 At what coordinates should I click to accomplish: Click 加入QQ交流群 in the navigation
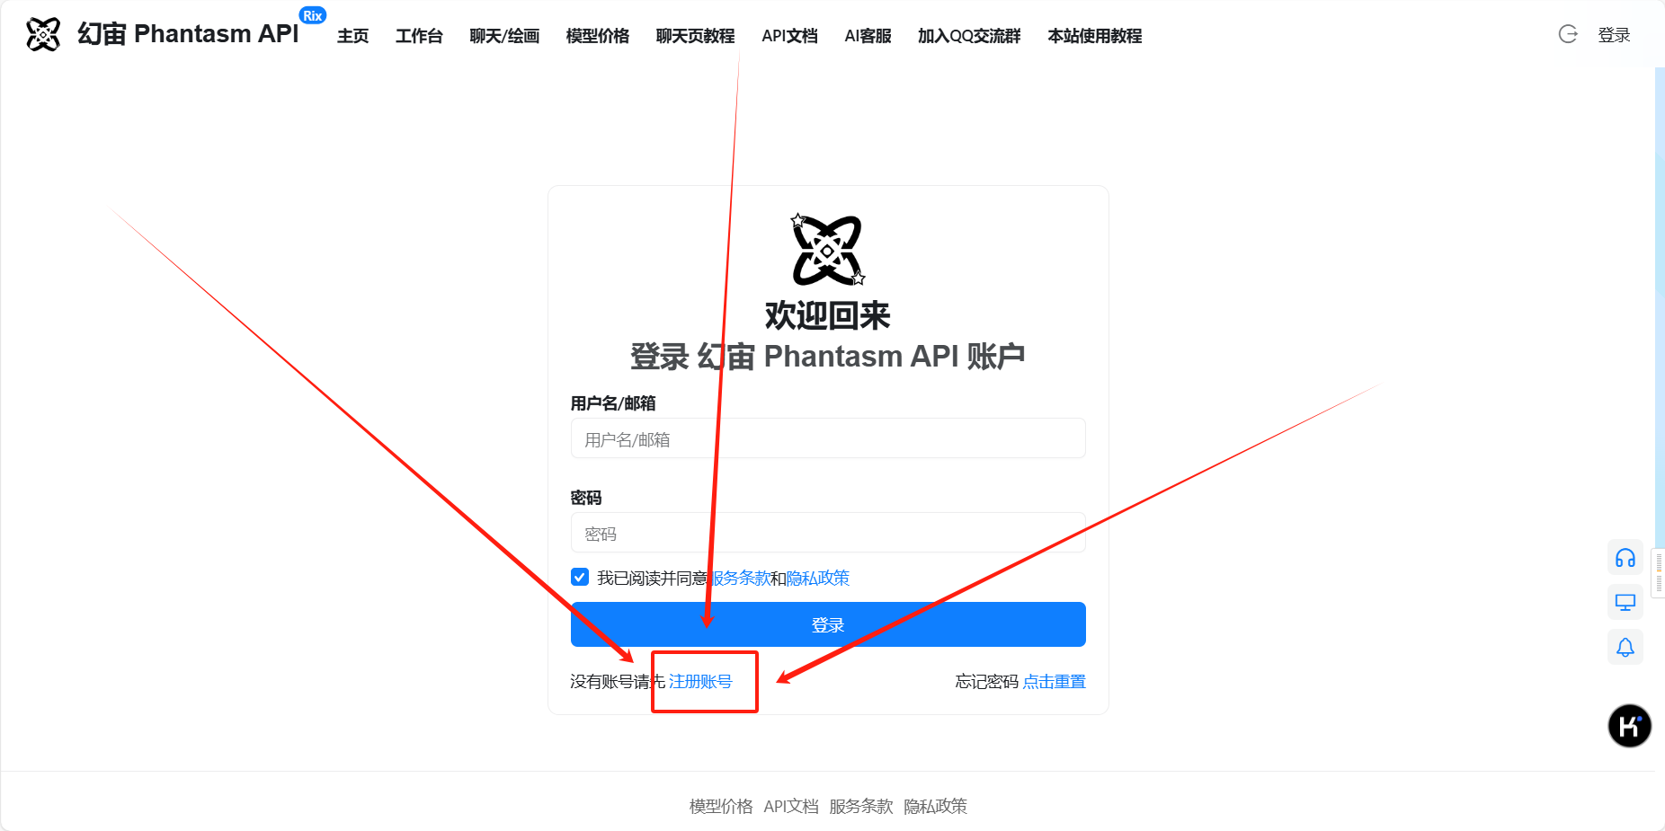(x=969, y=36)
